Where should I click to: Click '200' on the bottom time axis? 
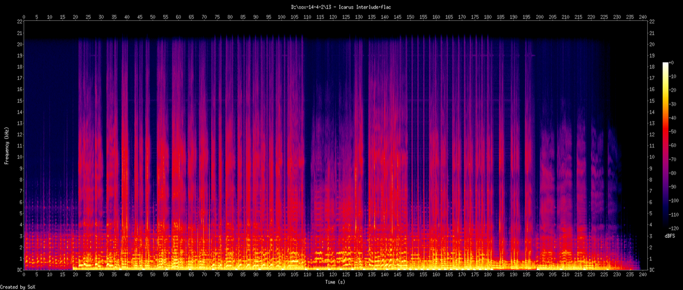coord(539,276)
